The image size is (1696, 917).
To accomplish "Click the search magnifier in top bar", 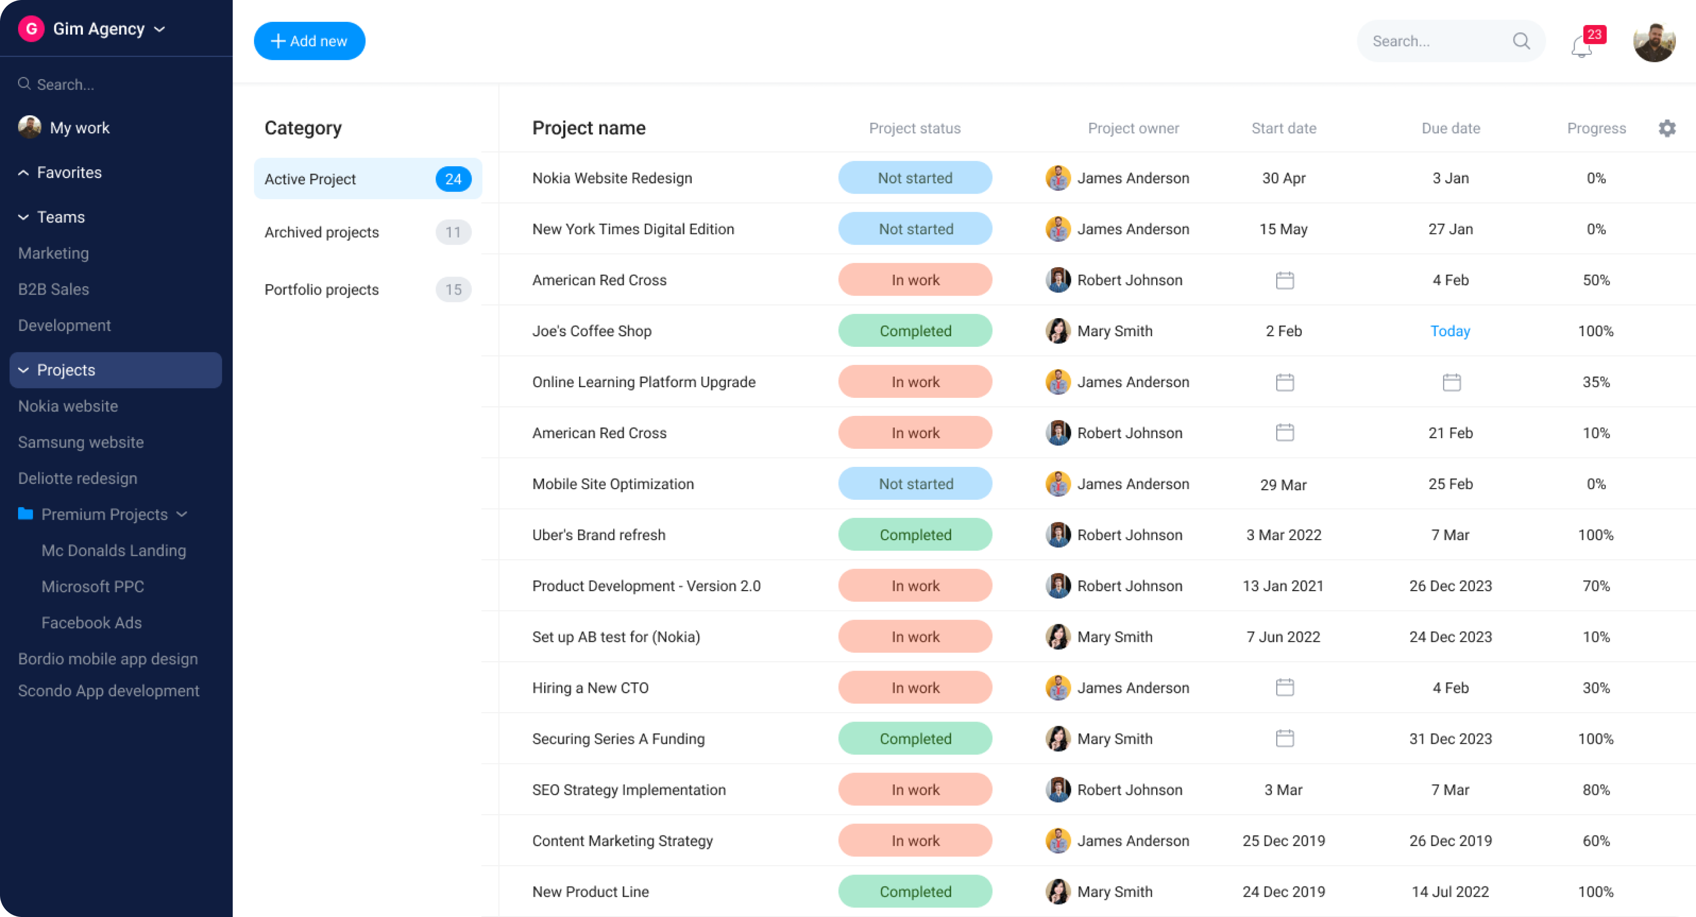I will point(1521,41).
